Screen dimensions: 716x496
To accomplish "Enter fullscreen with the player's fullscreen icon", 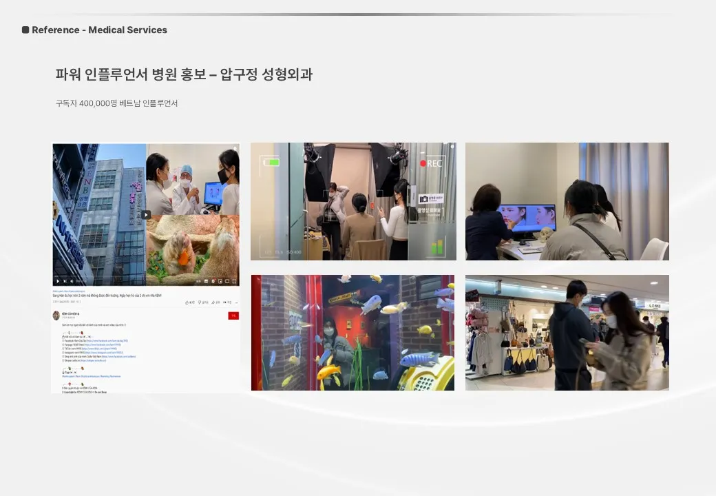I will point(234,281).
